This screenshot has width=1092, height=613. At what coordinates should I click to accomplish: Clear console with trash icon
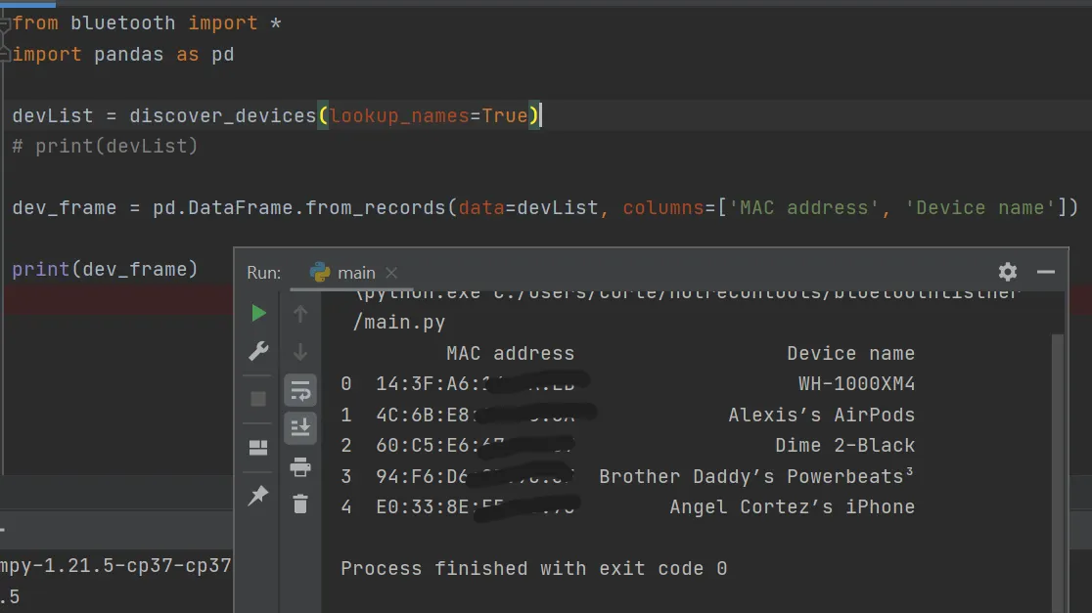[300, 504]
